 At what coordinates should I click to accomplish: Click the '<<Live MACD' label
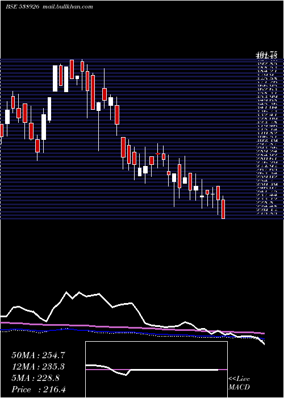pos(239,383)
